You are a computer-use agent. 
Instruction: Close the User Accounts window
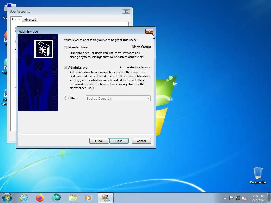126,12
